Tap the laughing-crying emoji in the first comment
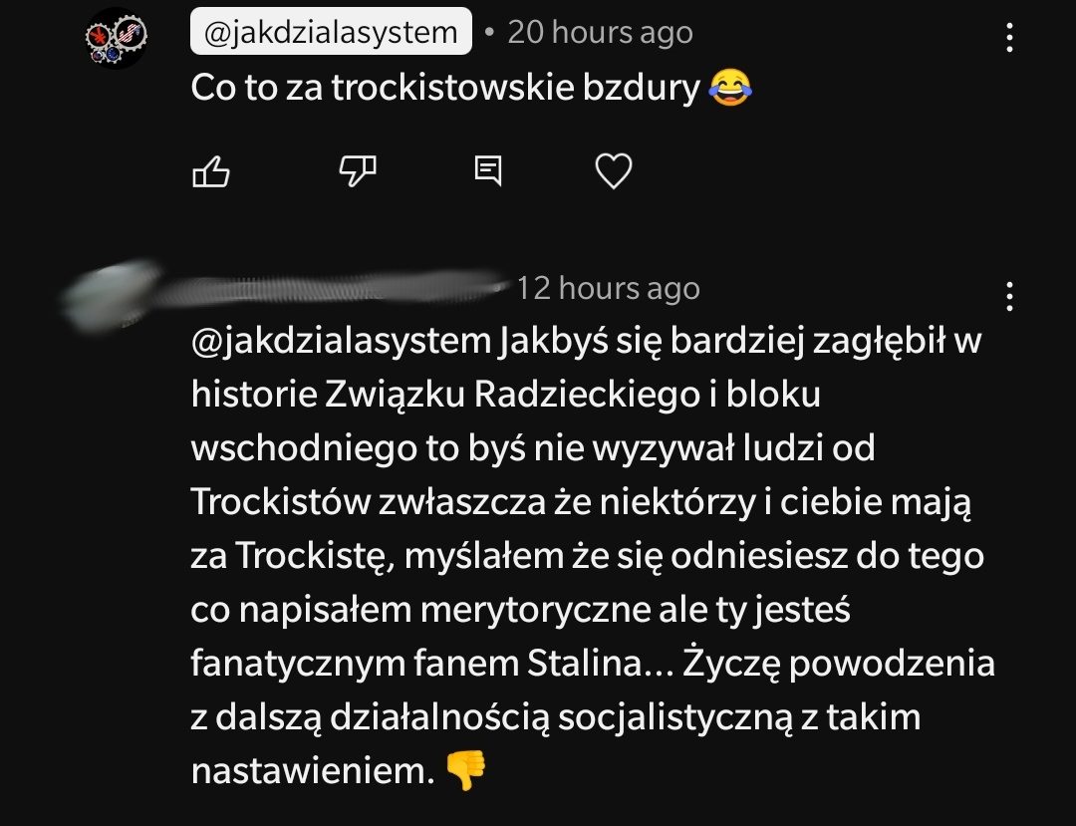This screenshot has width=1076, height=826. click(x=730, y=87)
